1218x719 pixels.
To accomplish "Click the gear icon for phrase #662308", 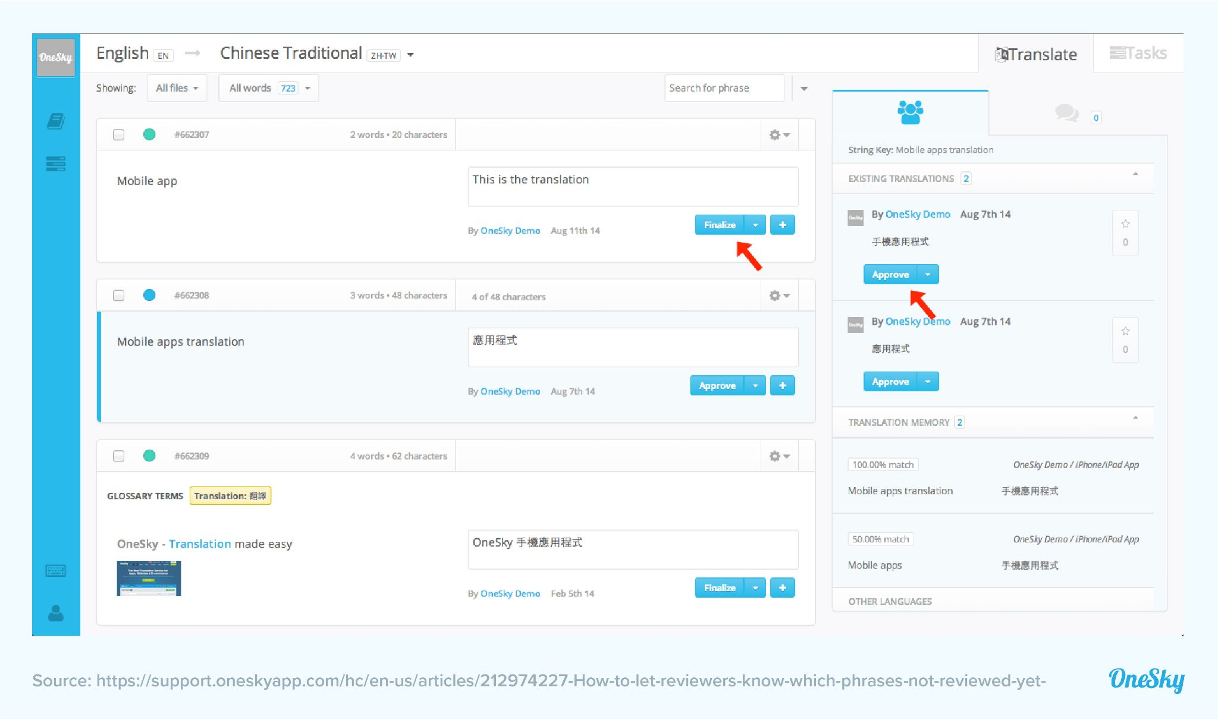I will 779,296.
